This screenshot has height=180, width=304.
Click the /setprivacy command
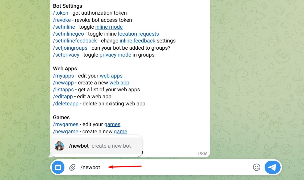[66, 55]
